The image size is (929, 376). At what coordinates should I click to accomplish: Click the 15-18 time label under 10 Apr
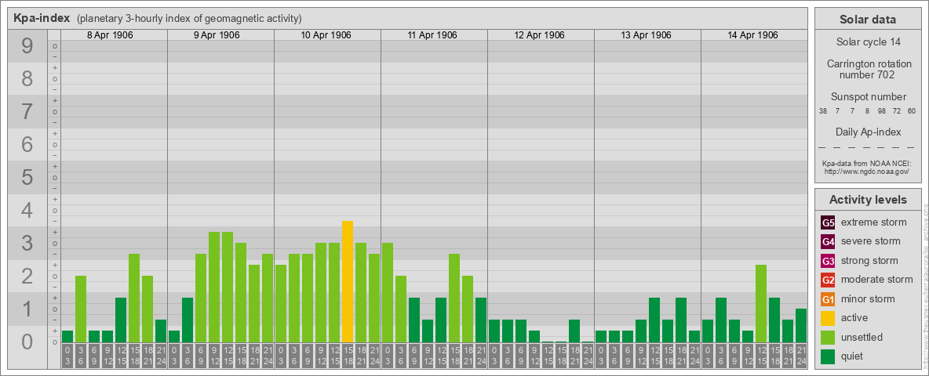(x=347, y=356)
